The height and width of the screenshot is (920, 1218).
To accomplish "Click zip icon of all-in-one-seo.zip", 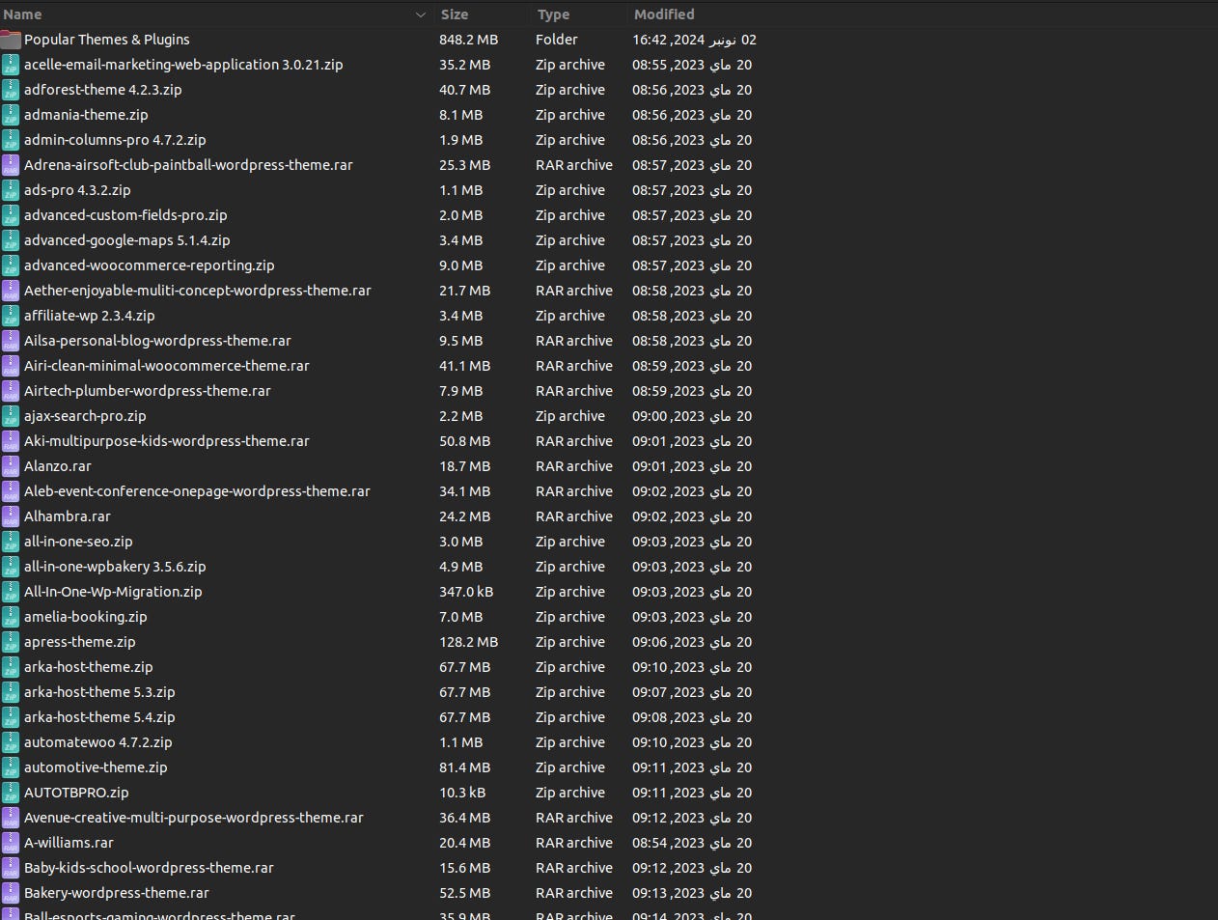I will coord(11,542).
